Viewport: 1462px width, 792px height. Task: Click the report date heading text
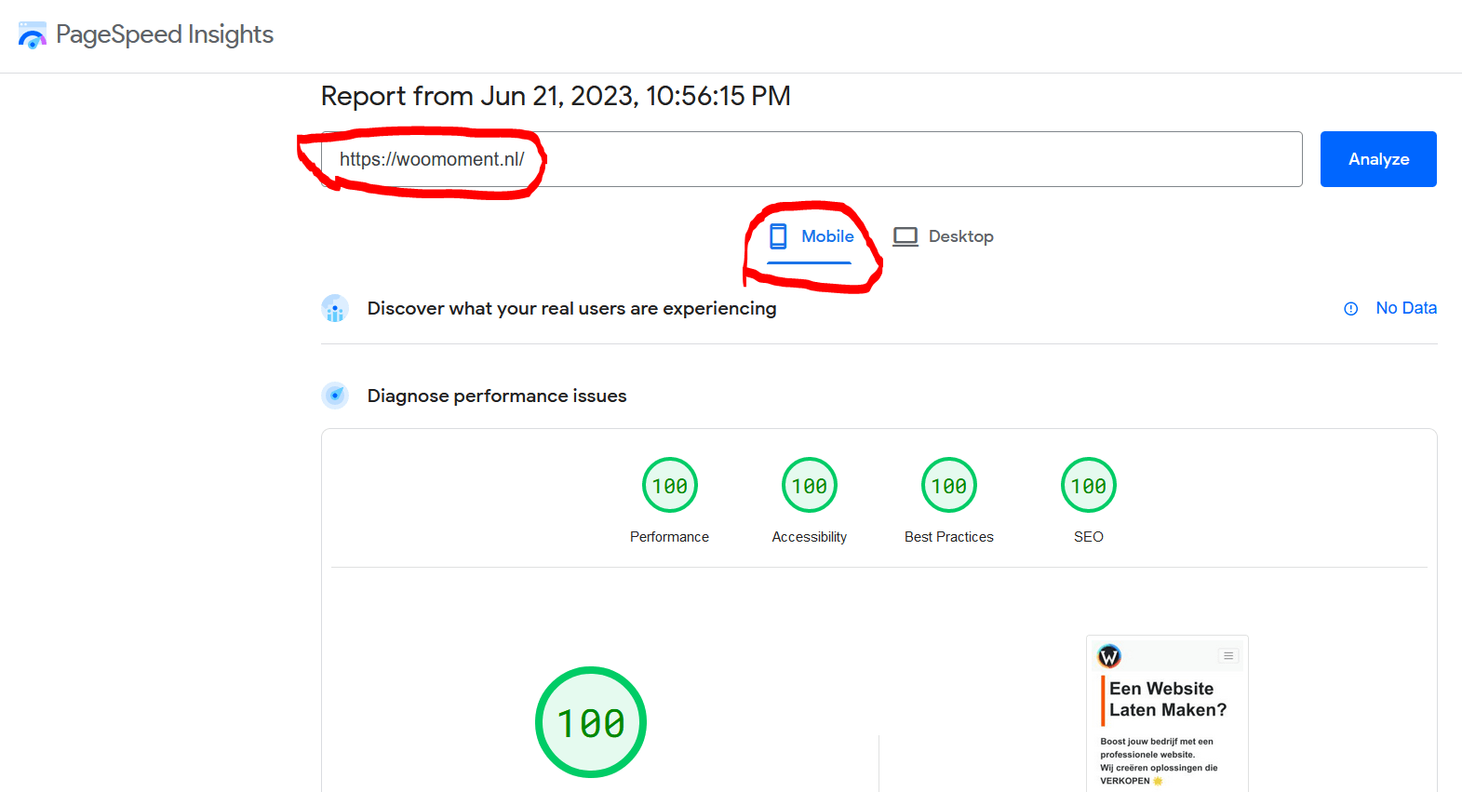(x=556, y=96)
